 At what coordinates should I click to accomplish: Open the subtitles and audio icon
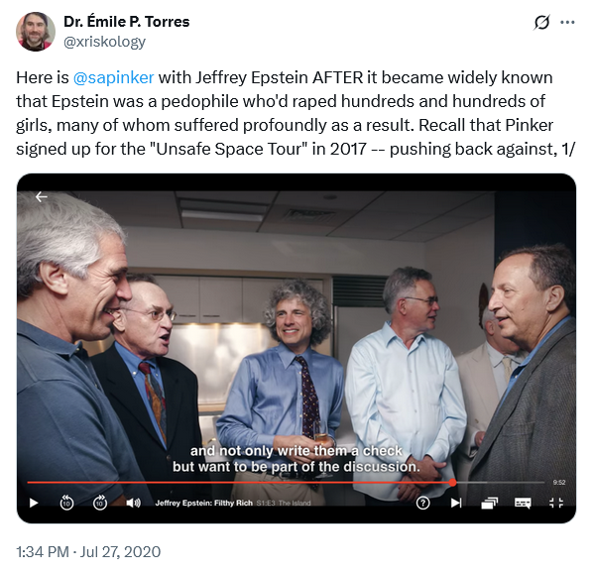pyautogui.click(x=523, y=503)
